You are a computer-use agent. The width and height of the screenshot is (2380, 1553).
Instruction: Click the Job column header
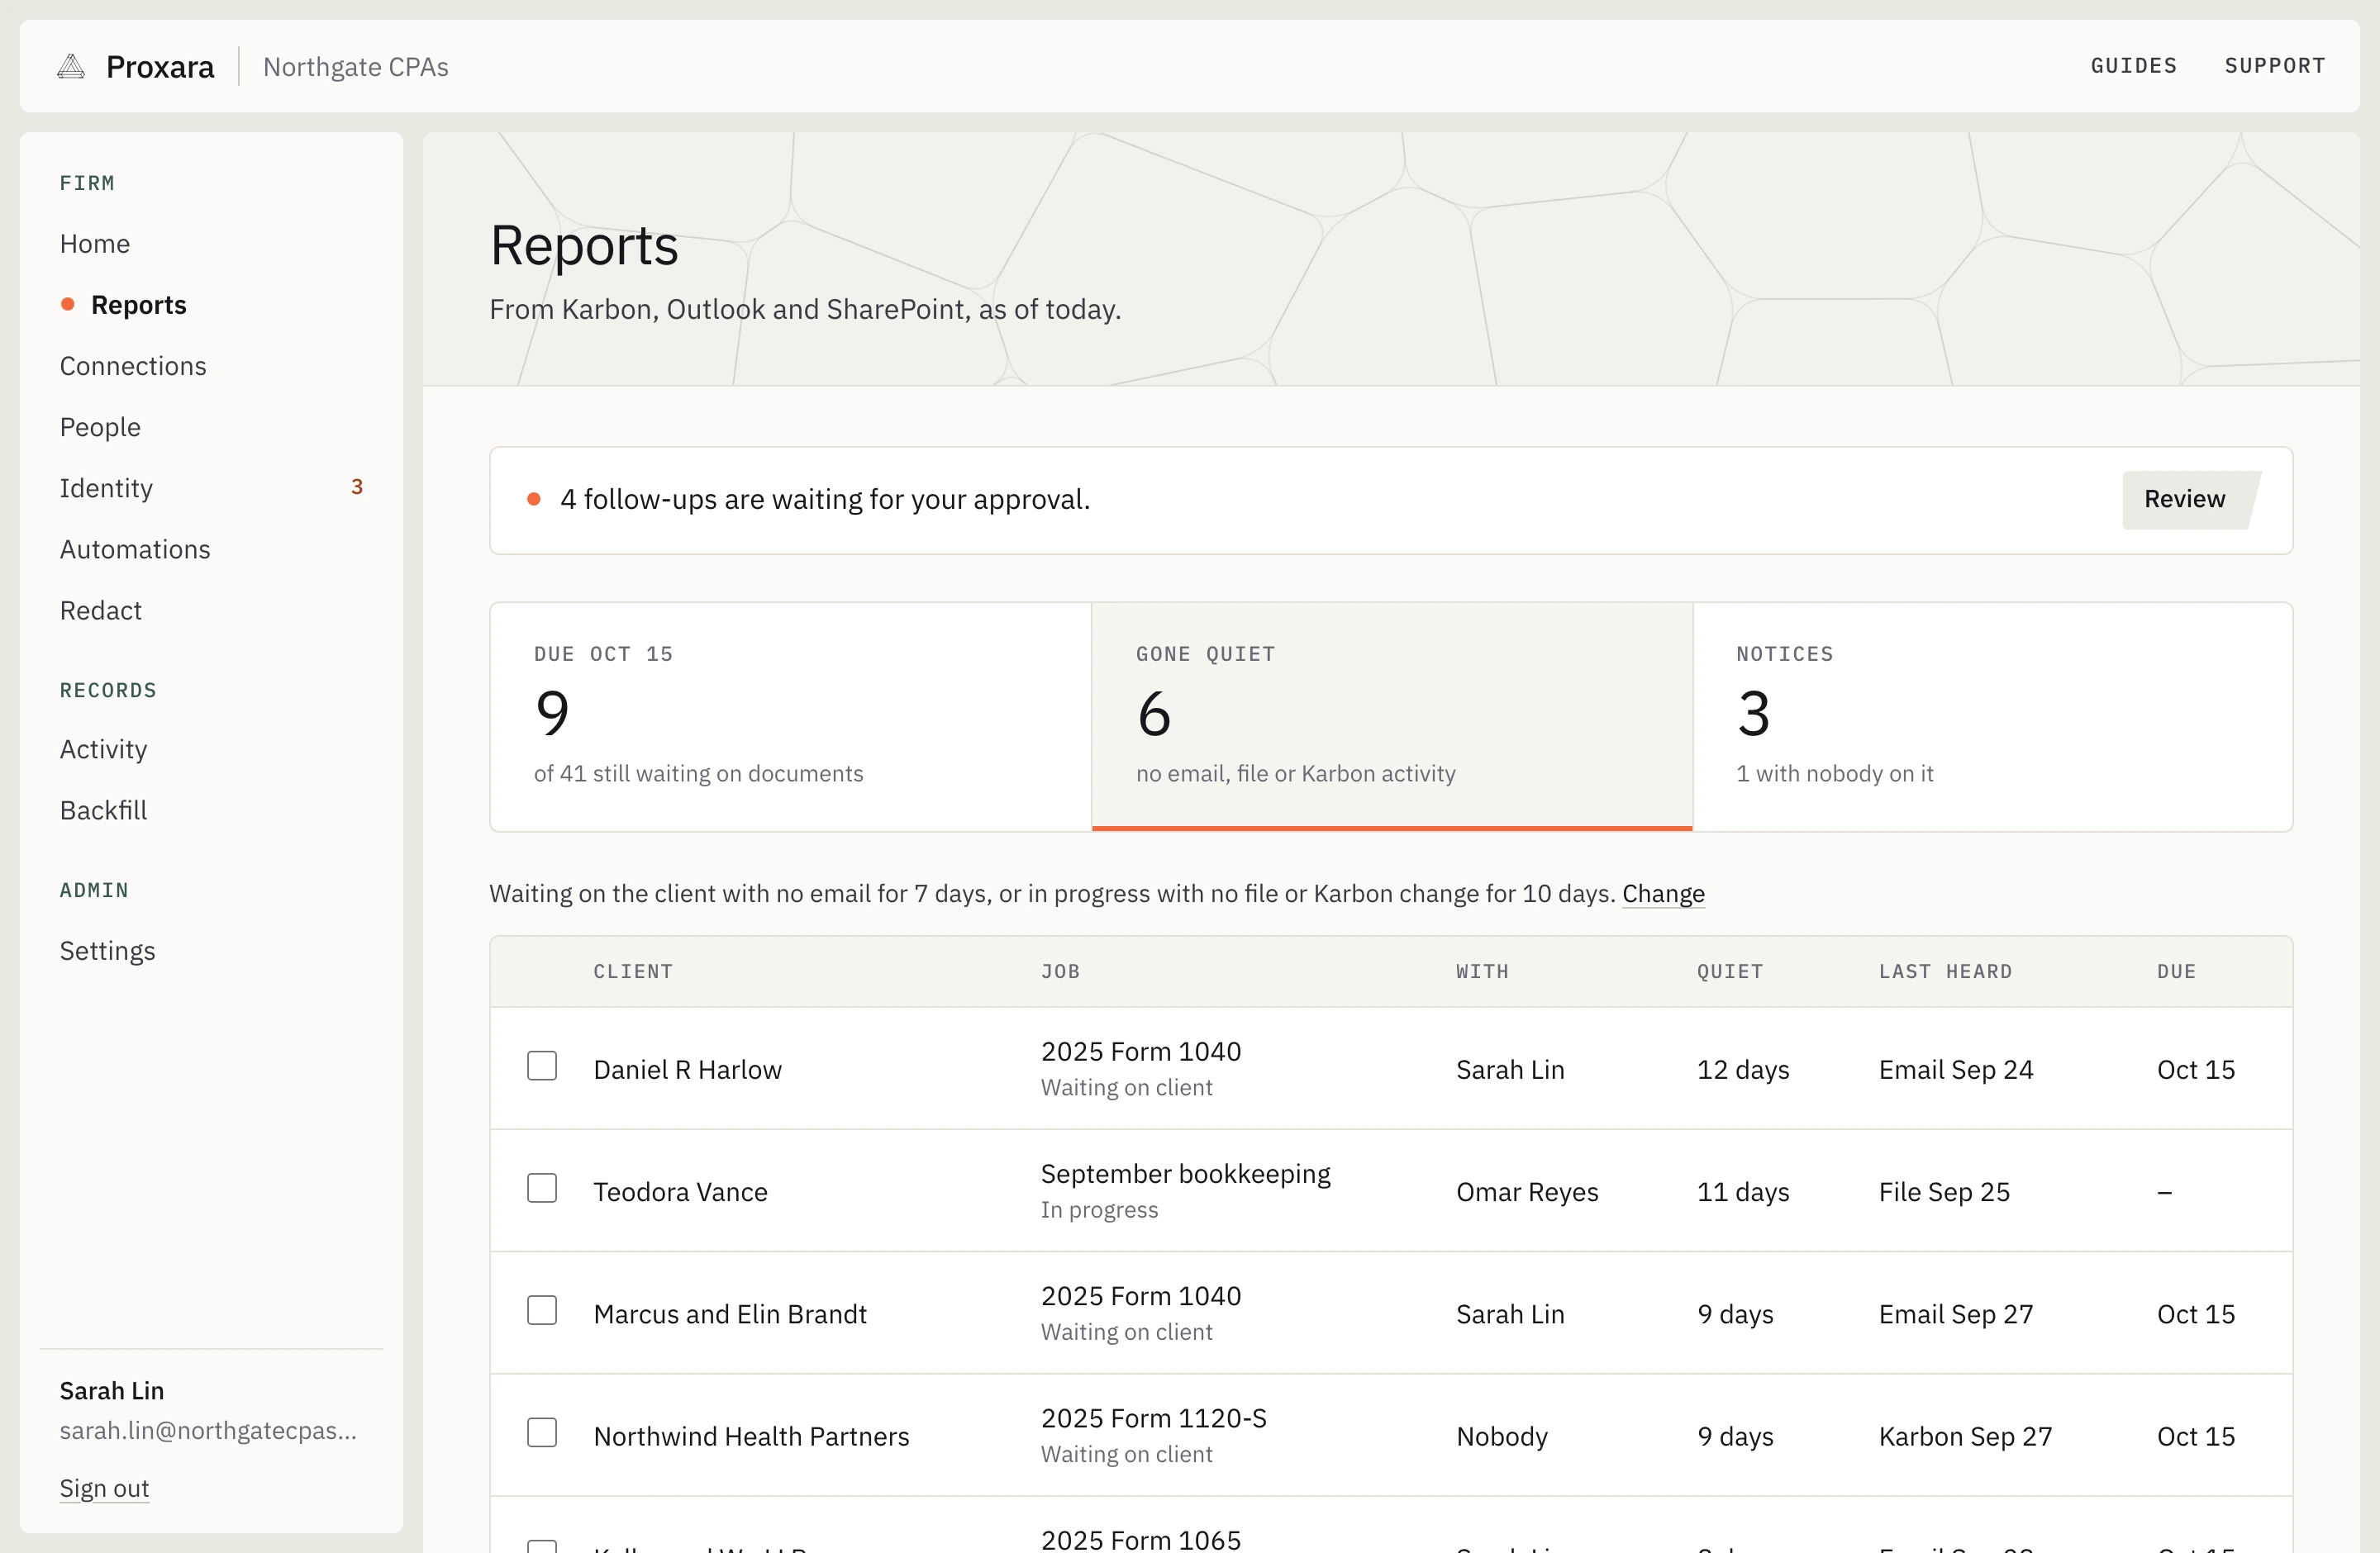(x=1060, y=971)
